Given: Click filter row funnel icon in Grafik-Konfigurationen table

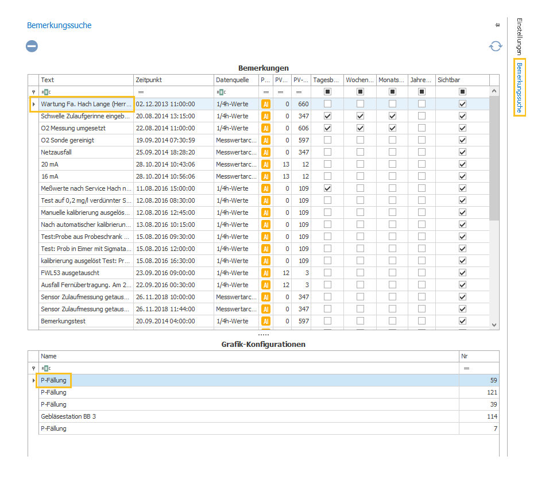Looking at the screenshot, I should (34, 369).
